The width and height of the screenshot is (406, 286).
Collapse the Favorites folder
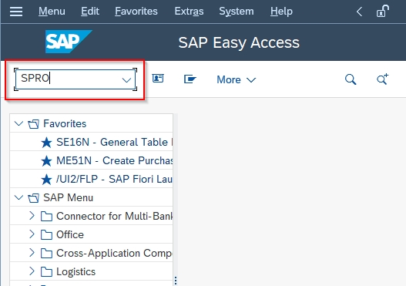tap(18, 123)
